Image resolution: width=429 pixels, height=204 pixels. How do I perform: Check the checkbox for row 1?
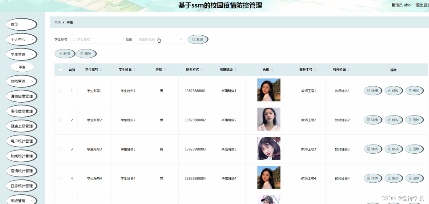click(60, 91)
